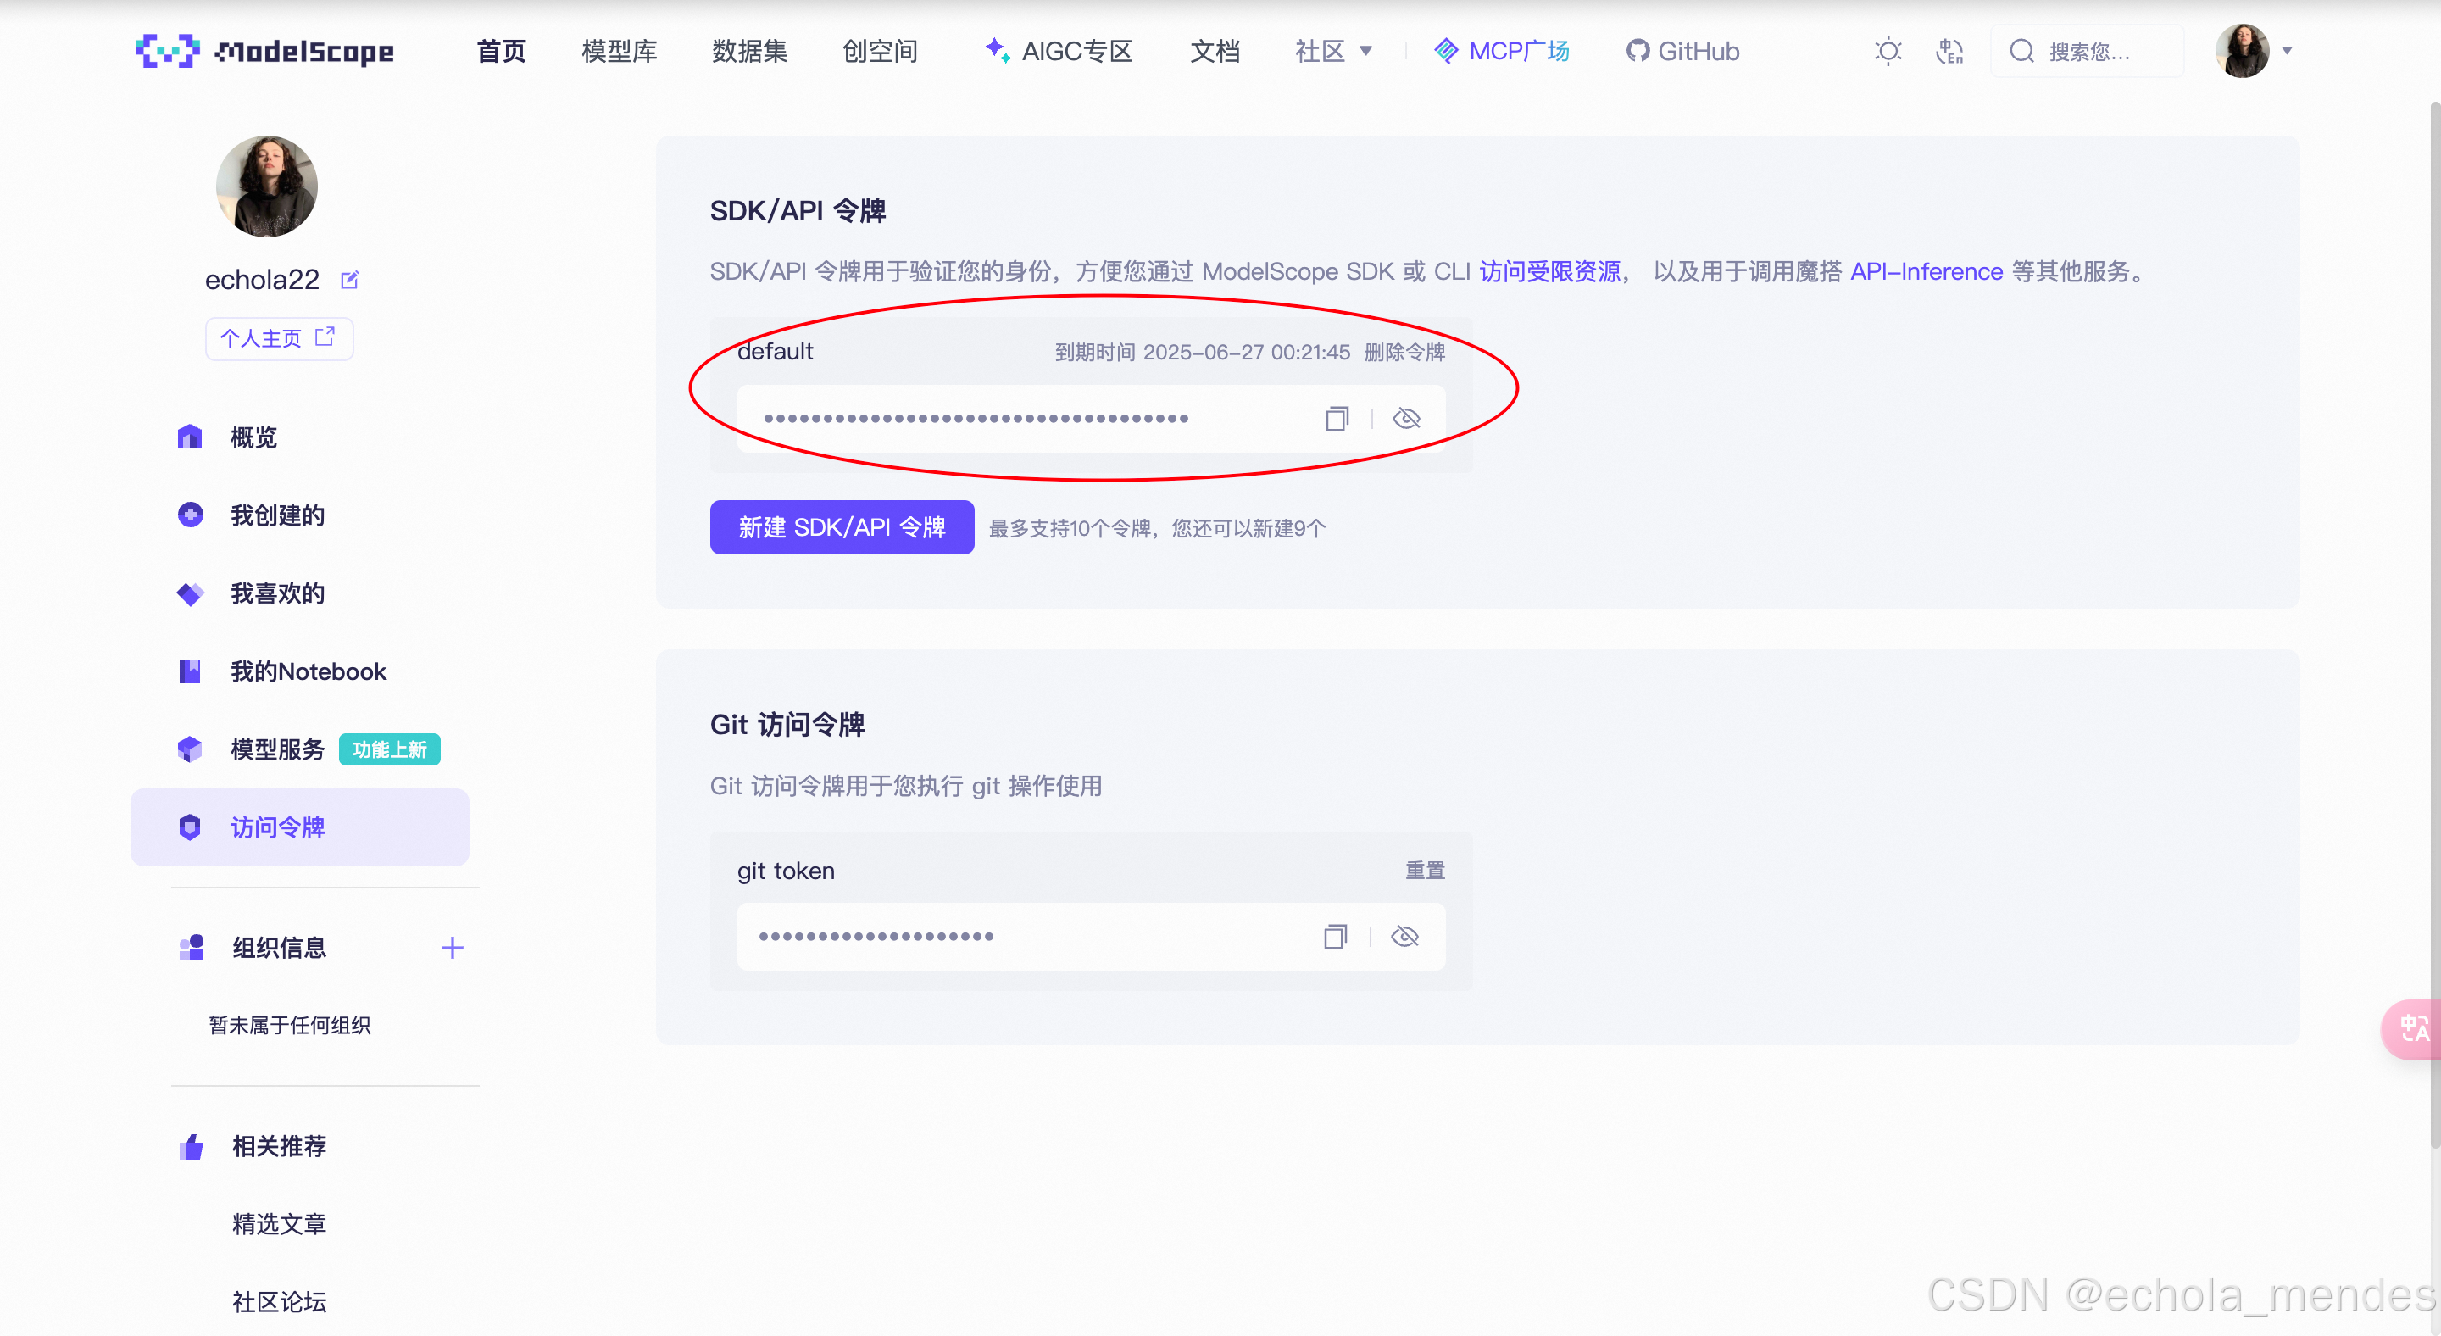Open the 个人主页 button
2441x1336 pixels.
(x=280, y=338)
